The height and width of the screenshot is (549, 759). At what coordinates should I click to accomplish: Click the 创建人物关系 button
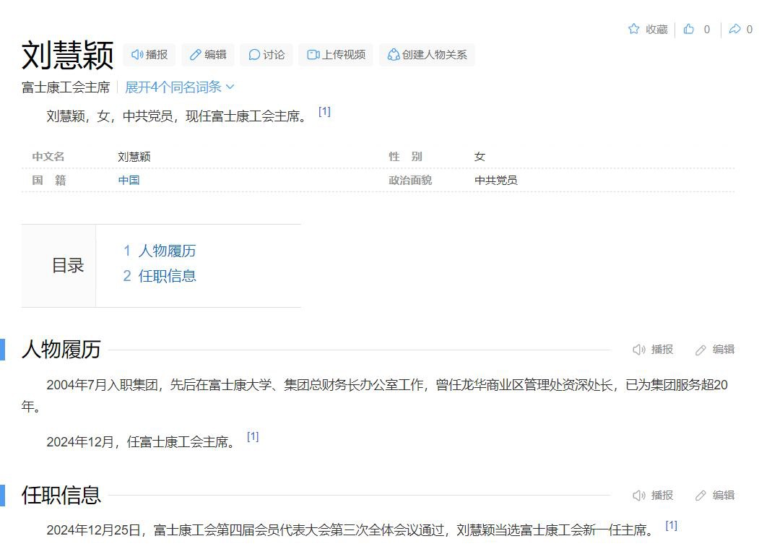point(427,55)
